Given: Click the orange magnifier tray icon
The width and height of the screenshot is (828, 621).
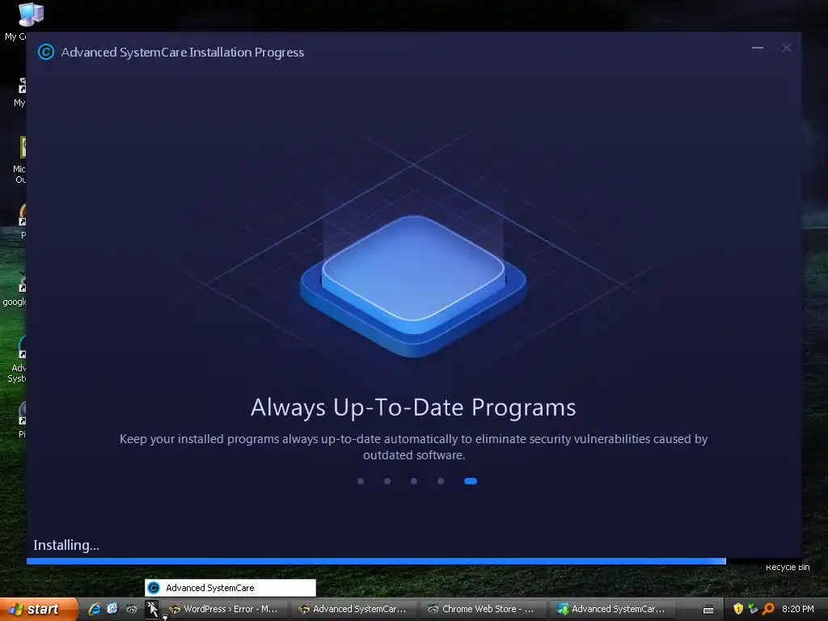Looking at the screenshot, I should pyautogui.click(x=768, y=609).
